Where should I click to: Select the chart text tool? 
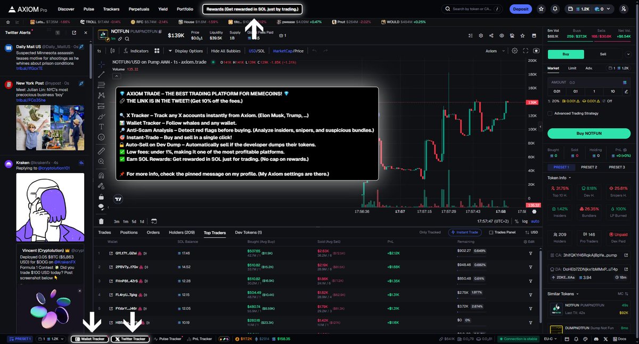(x=101, y=126)
